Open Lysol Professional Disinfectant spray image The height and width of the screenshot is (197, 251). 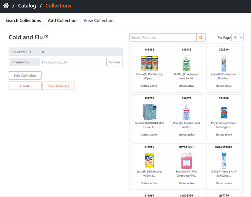tap(224, 63)
